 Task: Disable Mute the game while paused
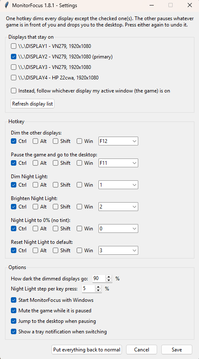coord(14,311)
